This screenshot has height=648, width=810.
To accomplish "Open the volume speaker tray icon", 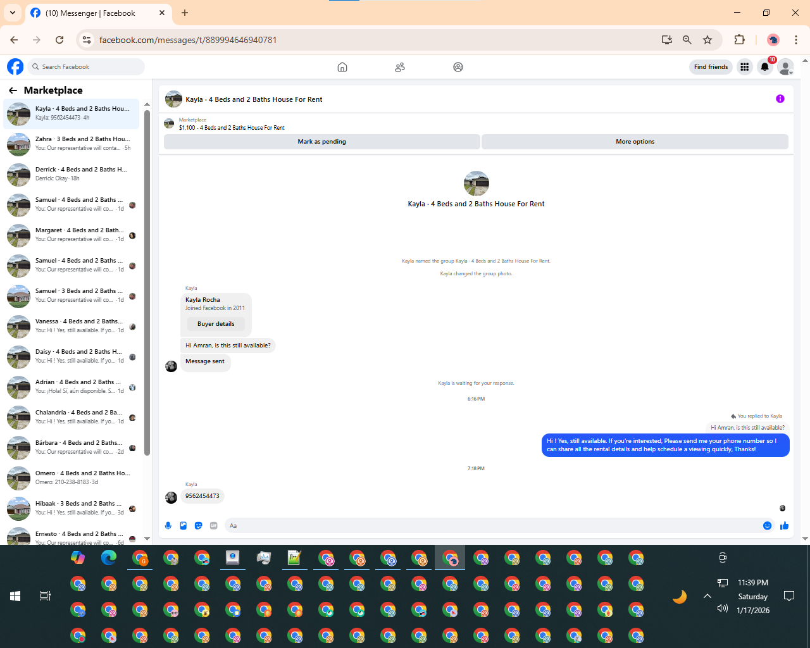I will (x=723, y=609).
